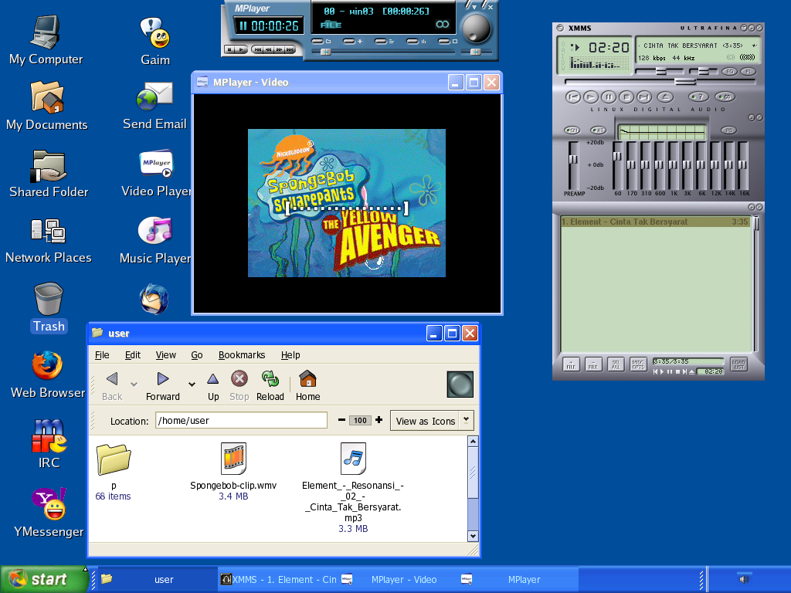Open the Bookmarks menu in user window
The image size is (791, 593).
[x=242, y=355]
